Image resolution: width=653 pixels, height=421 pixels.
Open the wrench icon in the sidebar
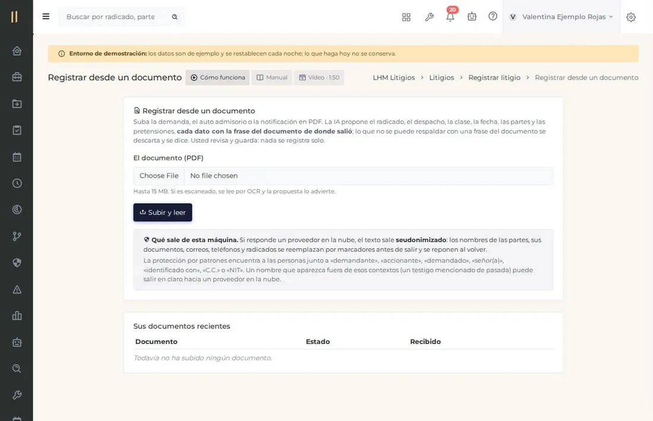pyautogui.click(x=17, y=395)
